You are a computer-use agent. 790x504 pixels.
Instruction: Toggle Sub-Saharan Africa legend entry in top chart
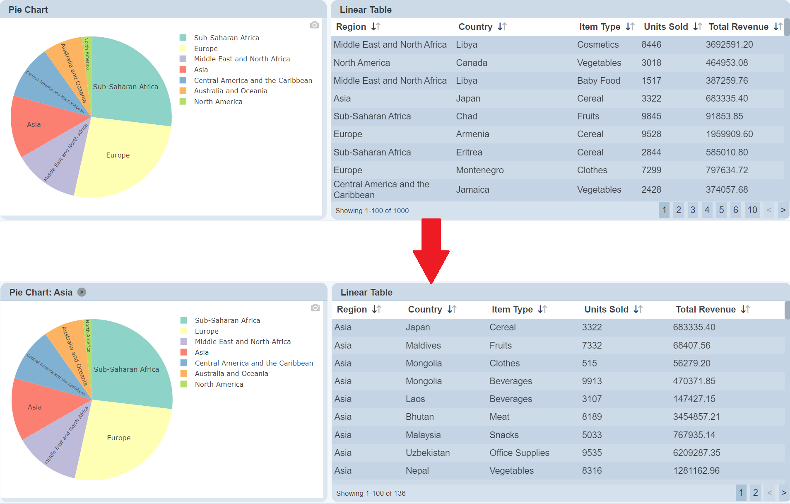[226, 38]
